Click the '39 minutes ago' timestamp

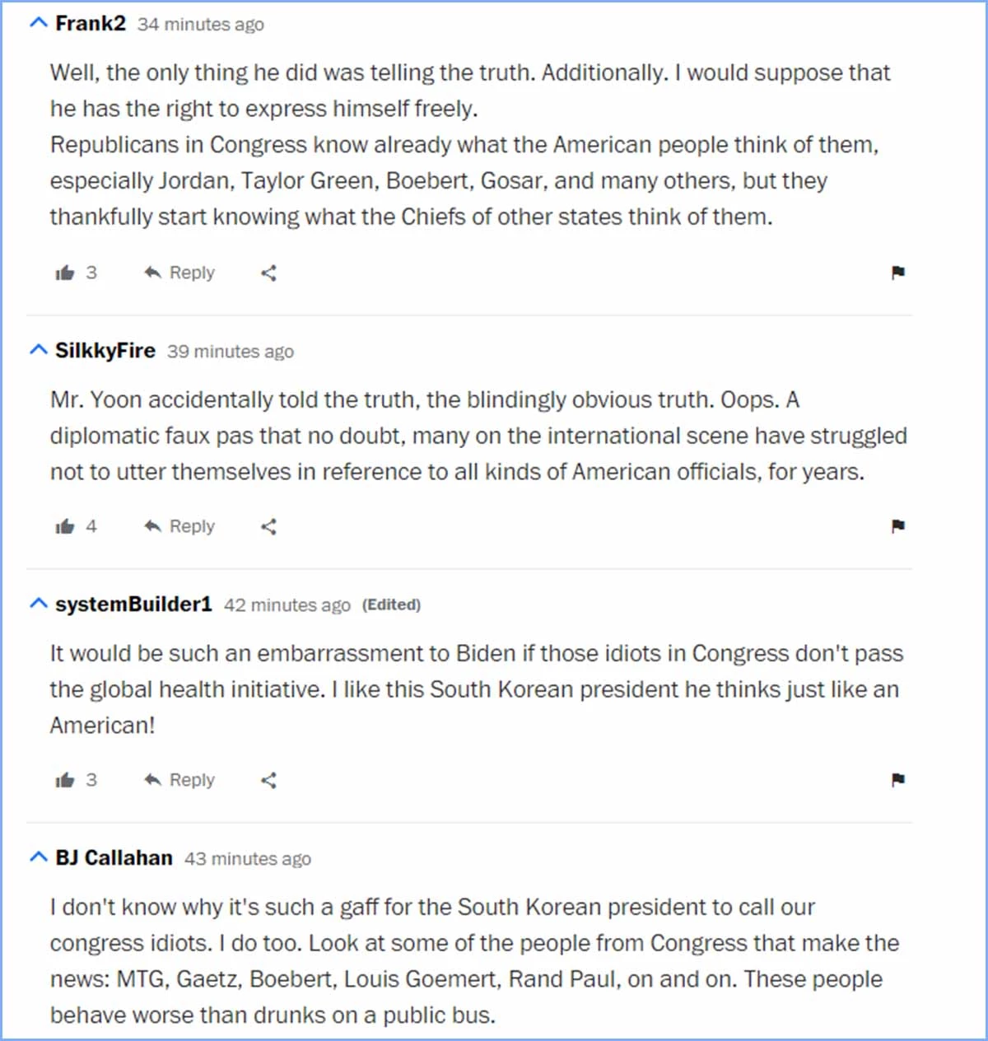pos(231,352)
